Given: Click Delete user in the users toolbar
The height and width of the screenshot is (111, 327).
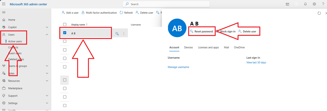Looking at the screenshot, I should 144,12.
